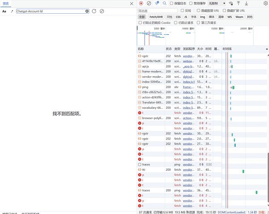Check 隐藏扩展 URL checkbox

[x=224, y=11]
